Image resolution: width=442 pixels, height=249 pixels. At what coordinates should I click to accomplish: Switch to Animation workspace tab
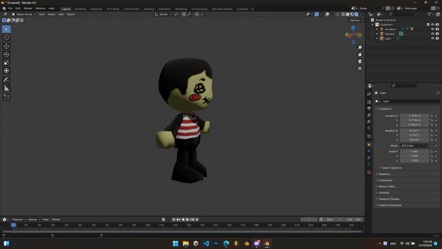tap(165, 9)
